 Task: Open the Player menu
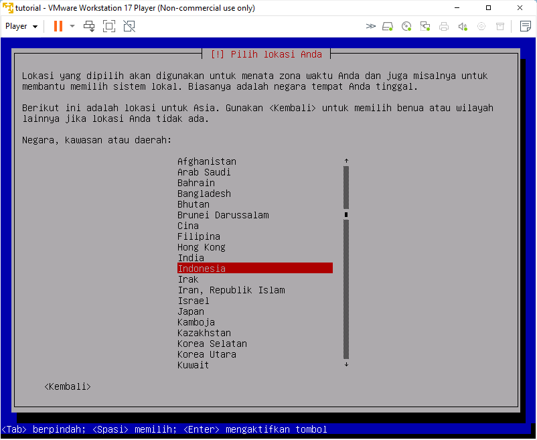pos(21,26)
